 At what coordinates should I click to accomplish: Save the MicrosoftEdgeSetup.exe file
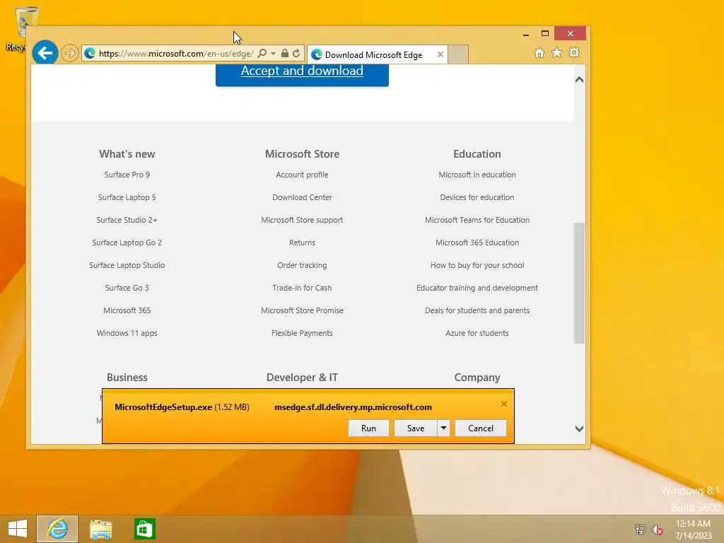click(x=416, y=428)
